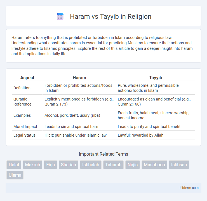Click the intro paragraph about Haram
Image resolution: width=207 pixels, height=201 pixels.
(x=102, y=46)
